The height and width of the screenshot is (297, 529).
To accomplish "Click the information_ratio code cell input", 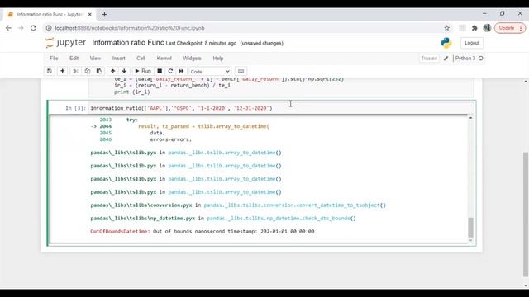I will click(281, 108).
